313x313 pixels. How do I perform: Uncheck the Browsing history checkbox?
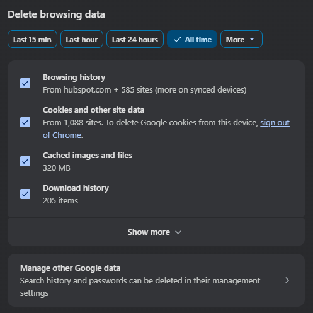tap(25, 83)
